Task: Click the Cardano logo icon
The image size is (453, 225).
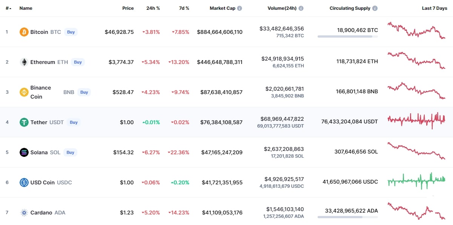Action: [24, 213]
